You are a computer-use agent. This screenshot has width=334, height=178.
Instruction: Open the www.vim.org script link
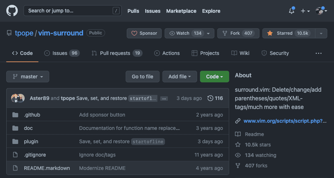281,121
